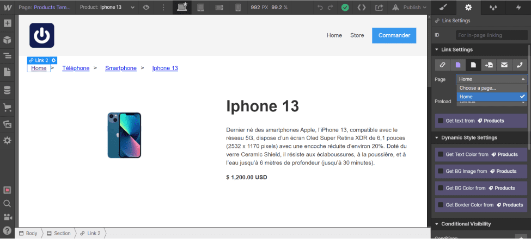Open the export code icon
531x239 pixels.
pyautogui.click(x=362, y=8)
